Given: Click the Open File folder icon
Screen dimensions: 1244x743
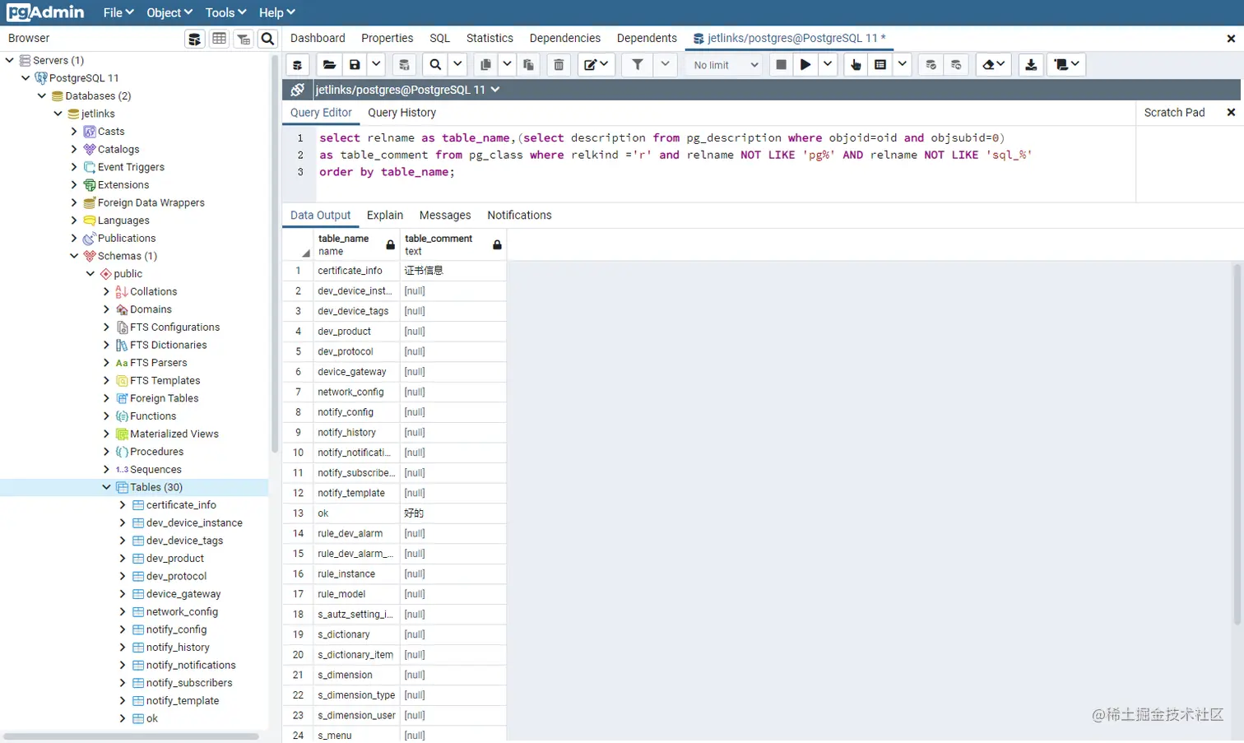Looking at the screenshot, I should tap(329, 65).
